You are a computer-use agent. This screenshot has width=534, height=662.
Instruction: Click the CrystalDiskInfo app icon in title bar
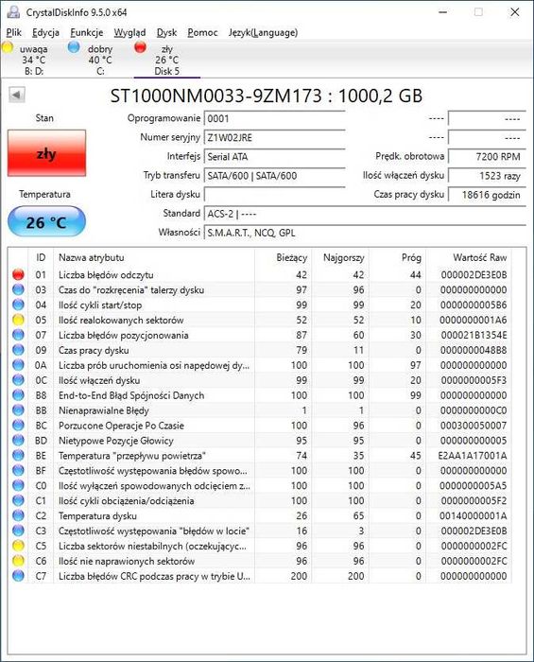pyautogui.click(x=13, y=11)
